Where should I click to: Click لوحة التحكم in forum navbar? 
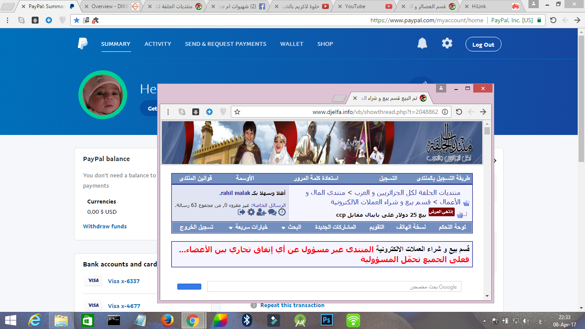(452, 227)
